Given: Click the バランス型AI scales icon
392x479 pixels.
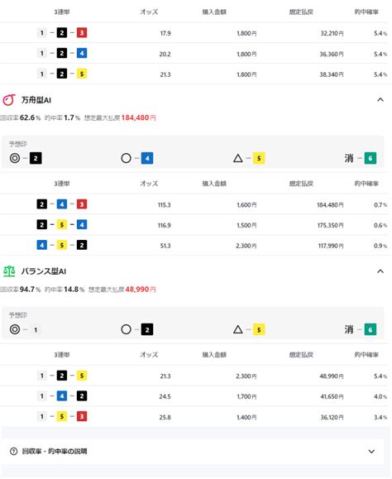Looking at the screenshot, I should tap(9, 271).
